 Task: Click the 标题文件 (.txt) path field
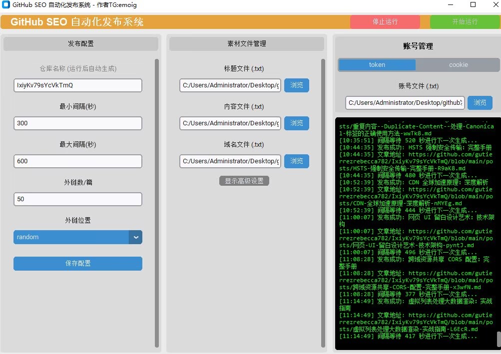(230, 85)
